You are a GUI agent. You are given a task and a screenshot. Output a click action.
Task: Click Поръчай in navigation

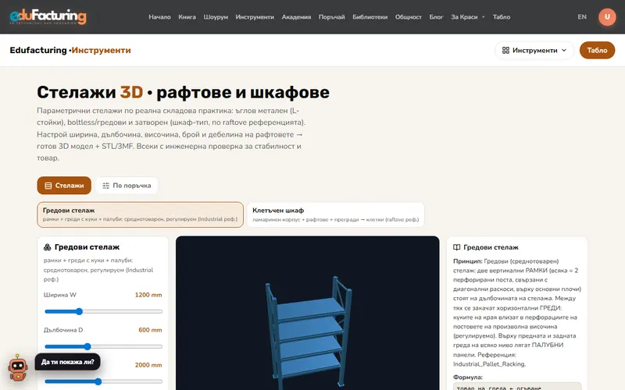331,16
